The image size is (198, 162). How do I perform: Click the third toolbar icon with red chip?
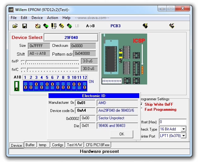click(x=38, y=26)
